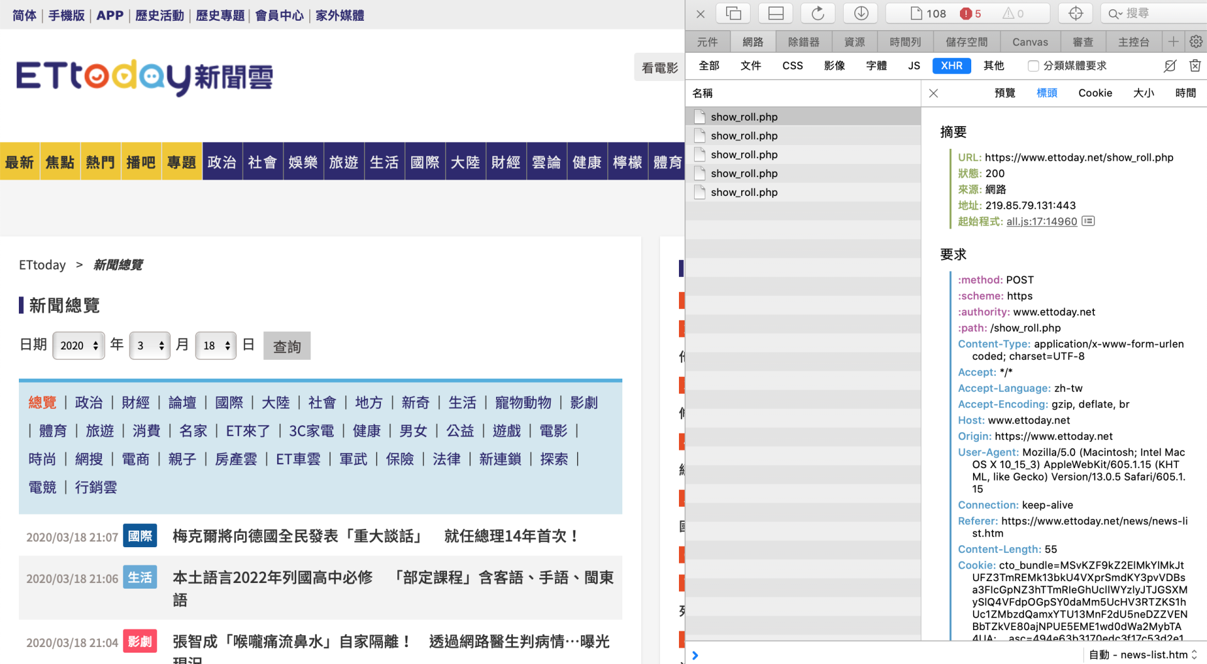Open the 預覽 detail tab

1005,93
